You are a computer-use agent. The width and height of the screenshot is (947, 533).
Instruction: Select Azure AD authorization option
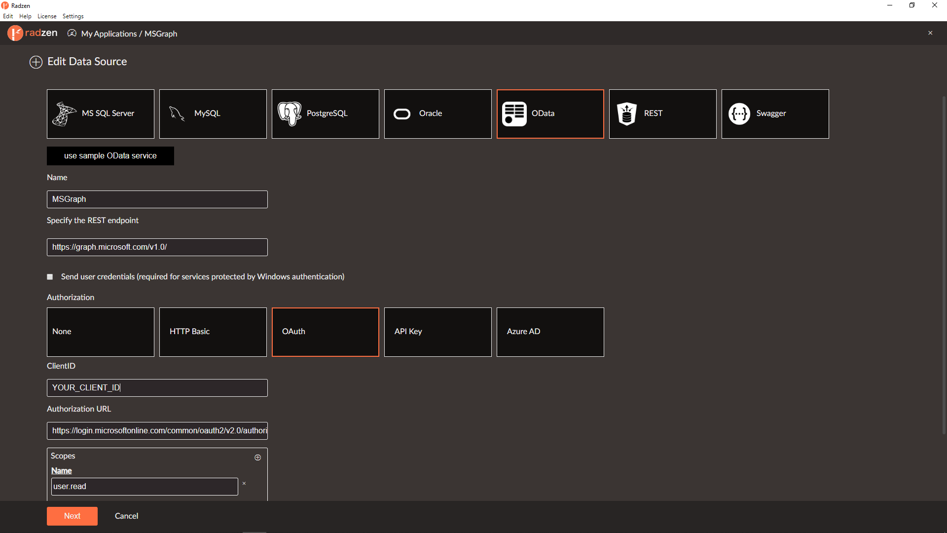point(550,332)
